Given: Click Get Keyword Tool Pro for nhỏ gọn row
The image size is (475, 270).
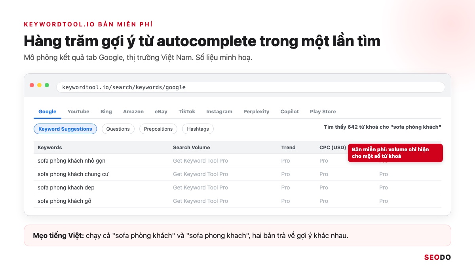Looking at the screenshot, I should click(x=201, y=161).
